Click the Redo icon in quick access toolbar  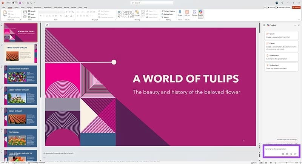tap(28, 3)
